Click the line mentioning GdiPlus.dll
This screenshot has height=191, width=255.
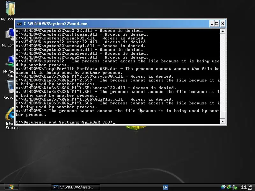pyautogui.click(x=95, y=99)
